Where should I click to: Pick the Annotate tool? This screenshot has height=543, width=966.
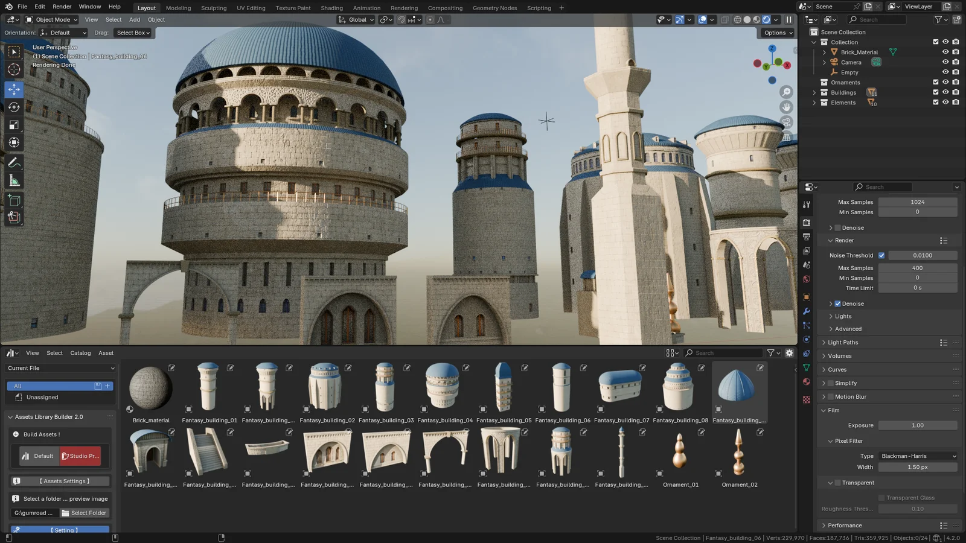14,162
